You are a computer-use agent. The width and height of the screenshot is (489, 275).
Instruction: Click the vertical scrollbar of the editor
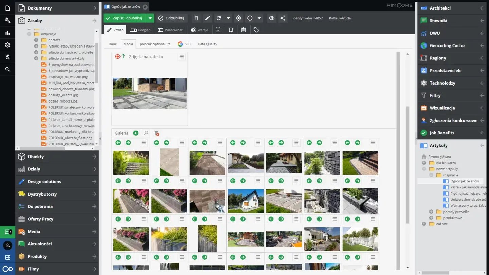point(407,165)
